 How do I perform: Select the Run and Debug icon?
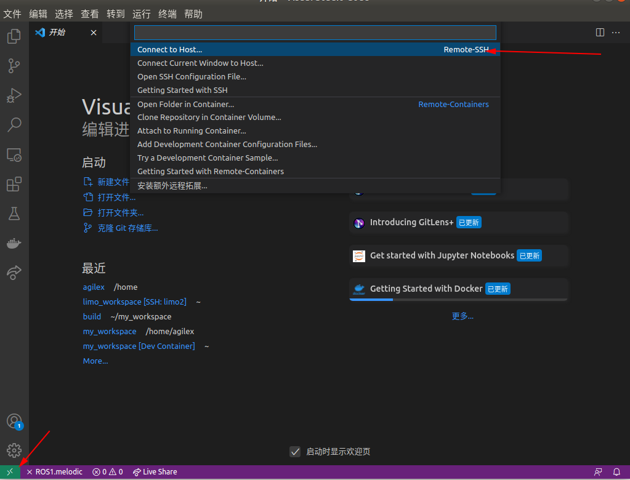click(x=14, y=95)
